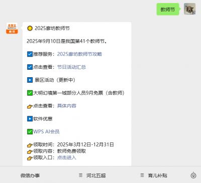Open the 节日活动汇总 link
Screen dimensions: 201x183
tap(71, 67)
